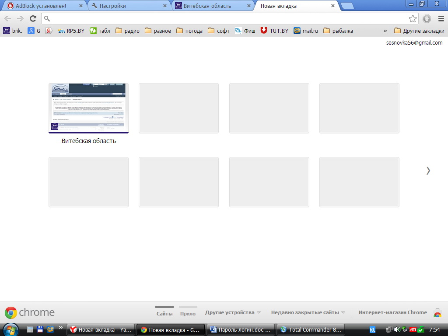Go to next page of tiles
The image size is (448, 336).
click(x=428, y=171)
